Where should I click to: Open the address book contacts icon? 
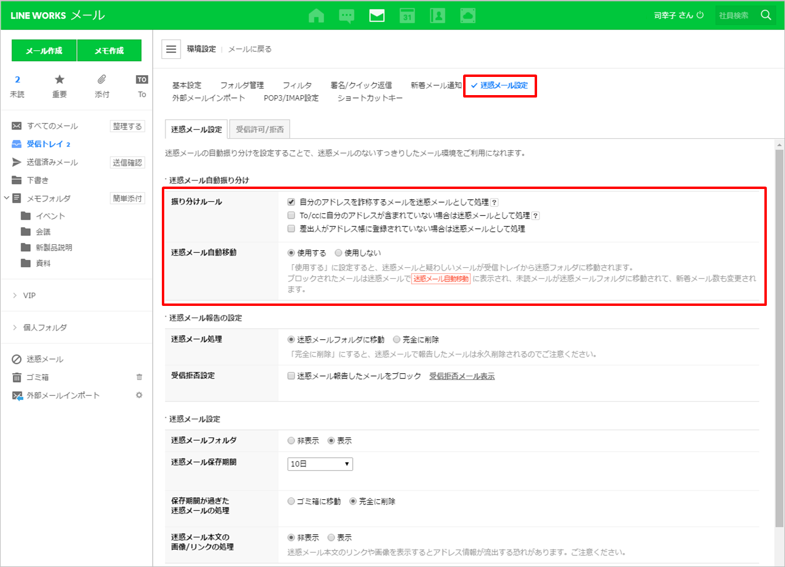pyautogui.click(x=437, y=16)
